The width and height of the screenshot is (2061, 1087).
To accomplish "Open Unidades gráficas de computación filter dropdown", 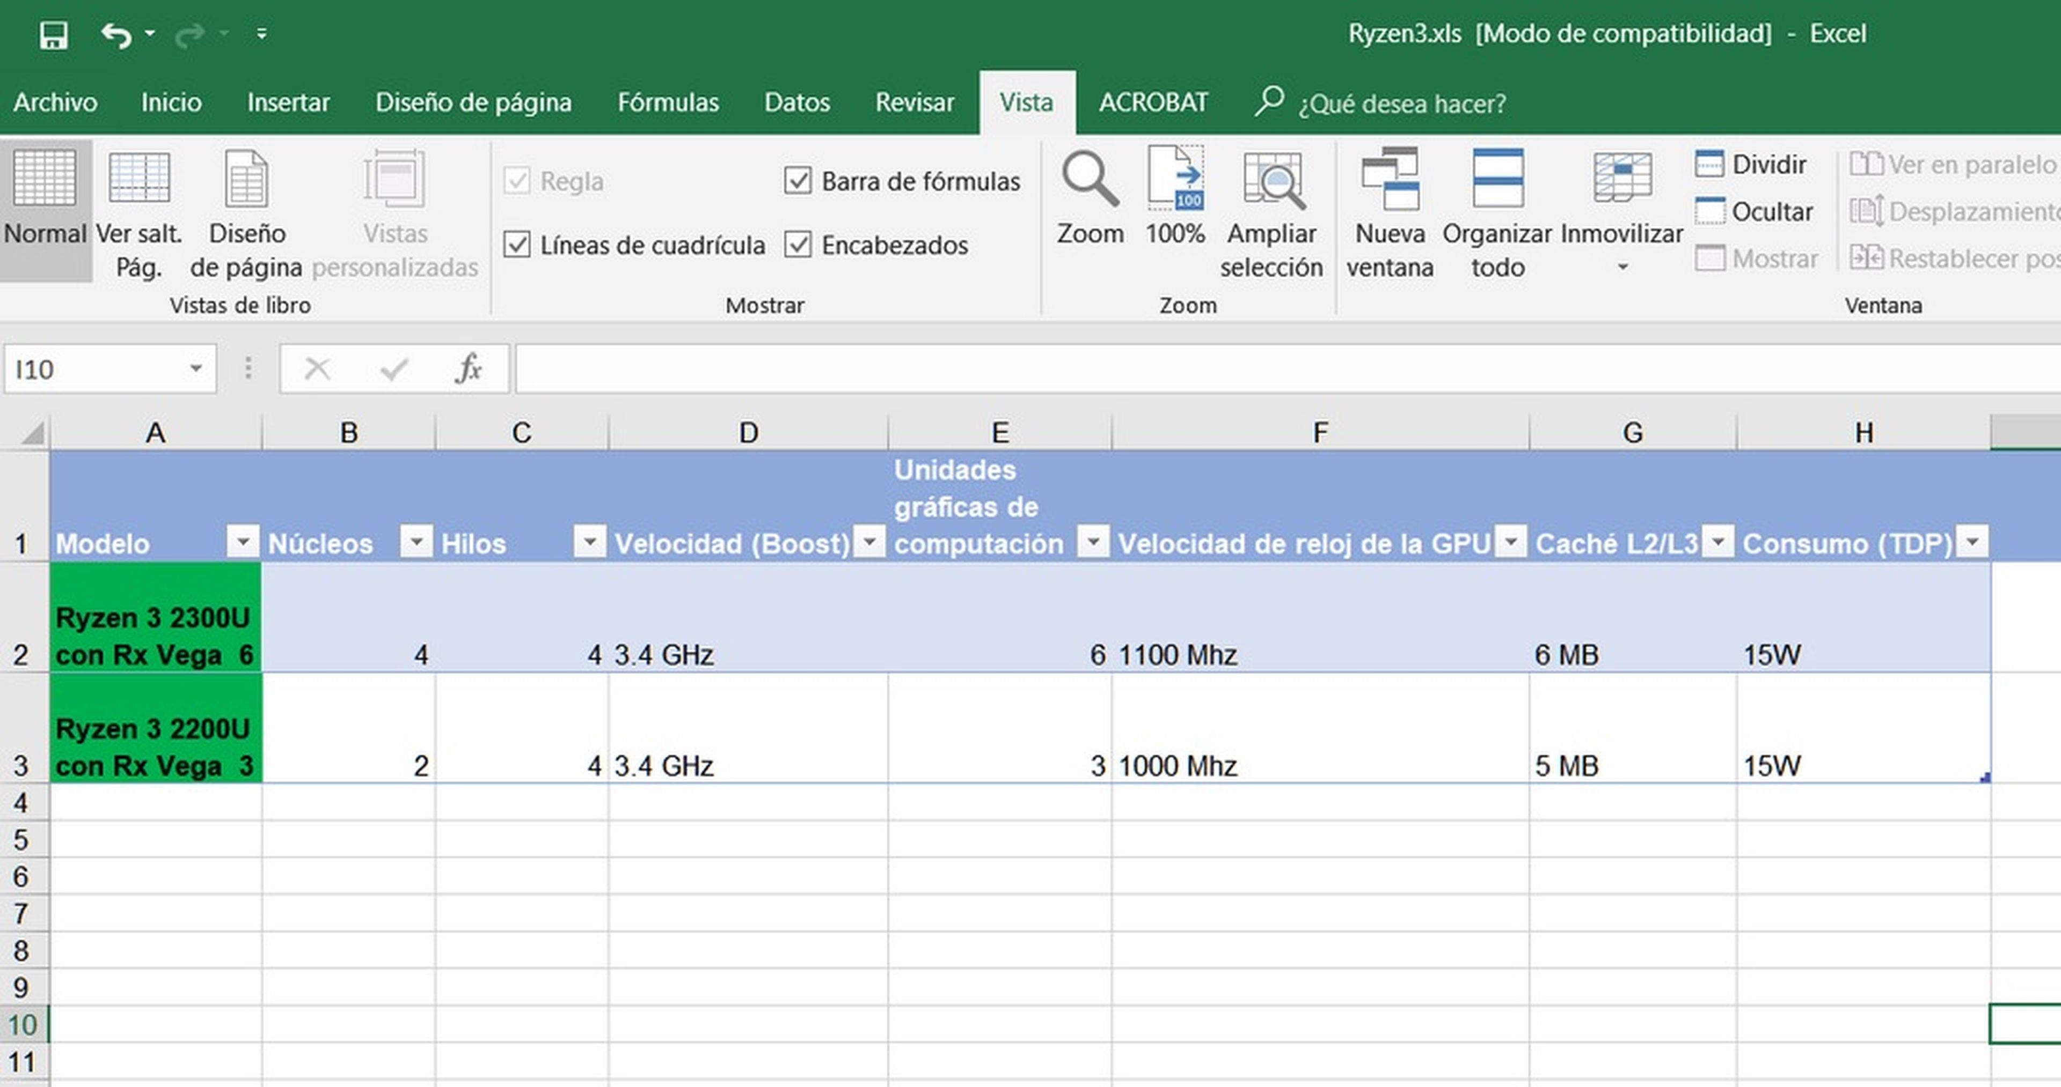I will [x=1093, y=542].
